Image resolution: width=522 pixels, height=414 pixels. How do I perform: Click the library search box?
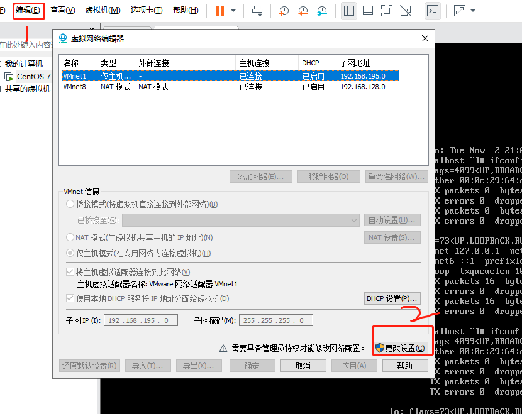coord(26,45)
